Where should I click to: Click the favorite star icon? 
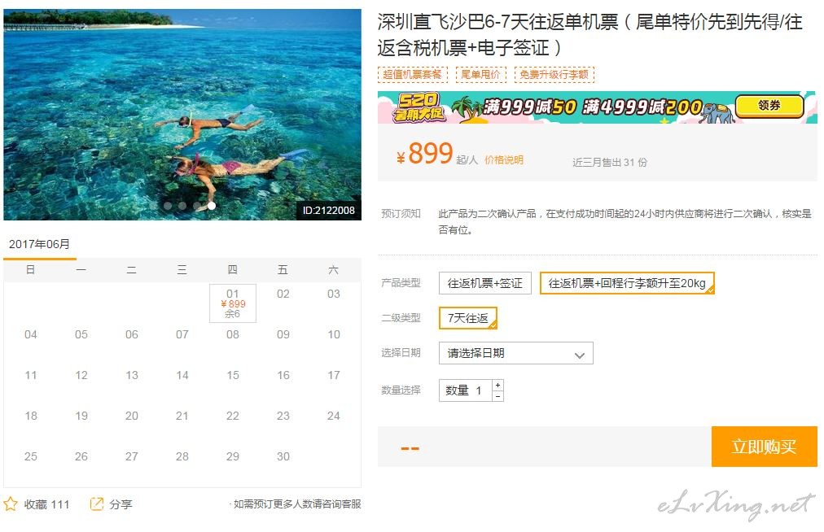(11, 504)
